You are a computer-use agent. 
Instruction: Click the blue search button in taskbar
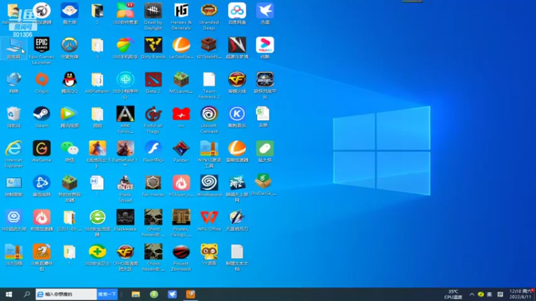click(x=107, y=294)
